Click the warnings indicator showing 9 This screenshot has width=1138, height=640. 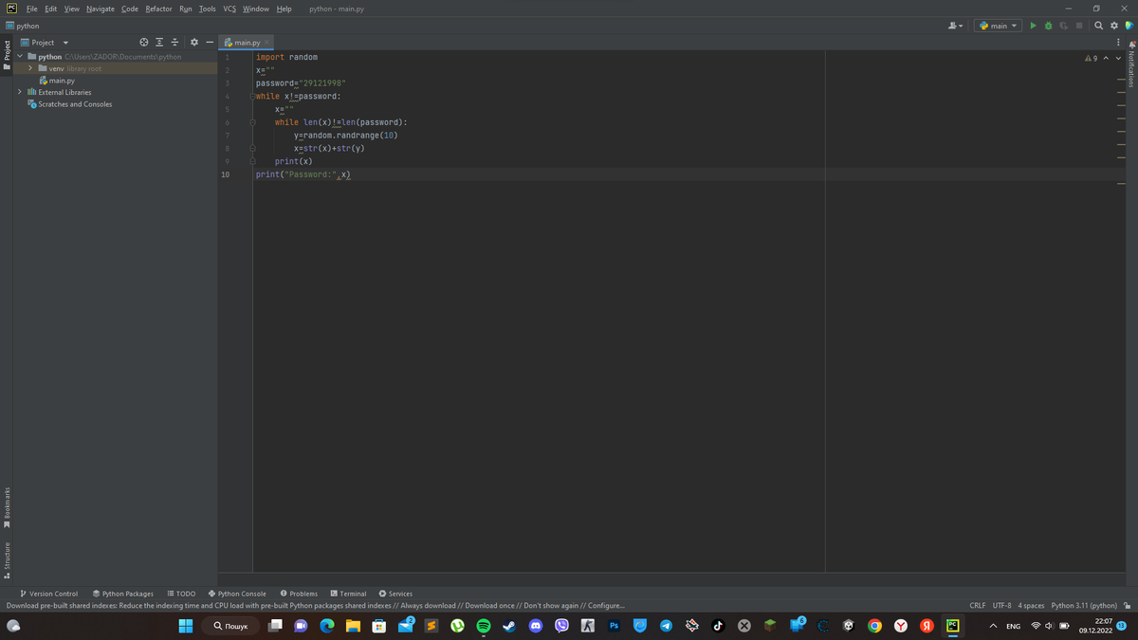point(1091,59)
